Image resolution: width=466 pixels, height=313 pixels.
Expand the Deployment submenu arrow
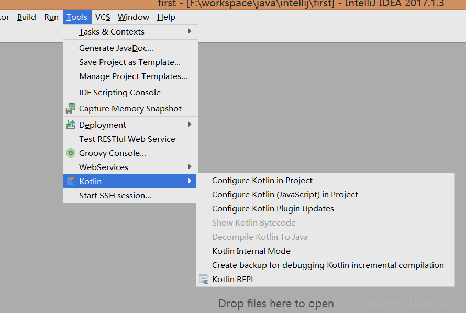[x=190, y=125]
